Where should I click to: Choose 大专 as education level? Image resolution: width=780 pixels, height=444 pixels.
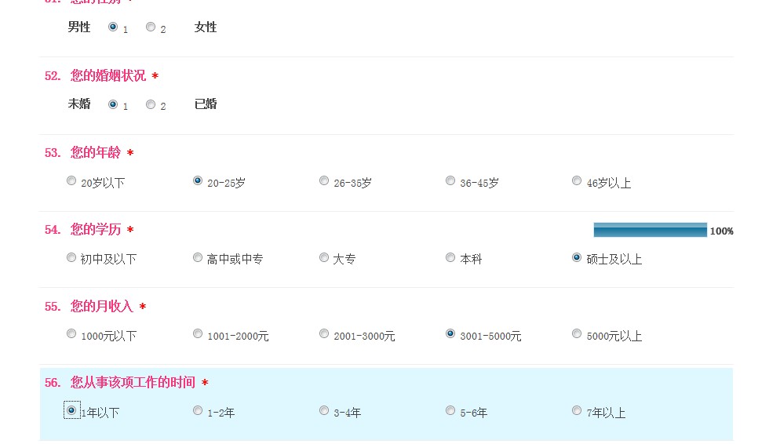coord(324,257)
